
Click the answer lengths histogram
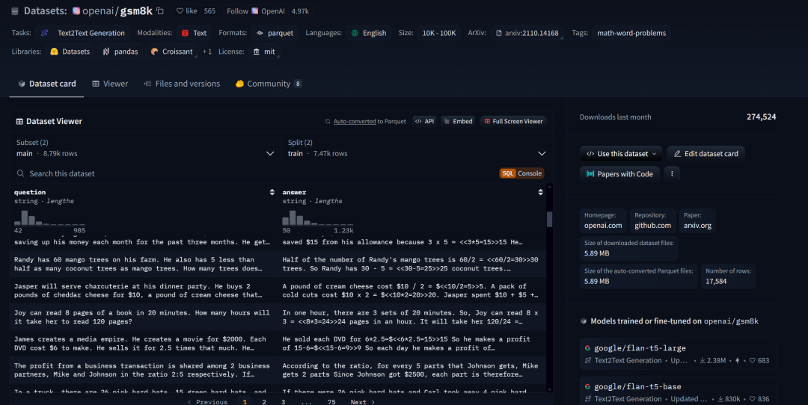(318, 217)
